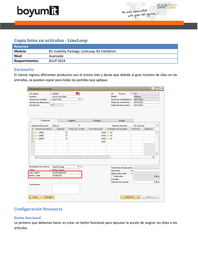The height and width of the screenshot is (280, 198).
Task: Click the Fecha / Date input field
Action: click(x=66, y=176)
